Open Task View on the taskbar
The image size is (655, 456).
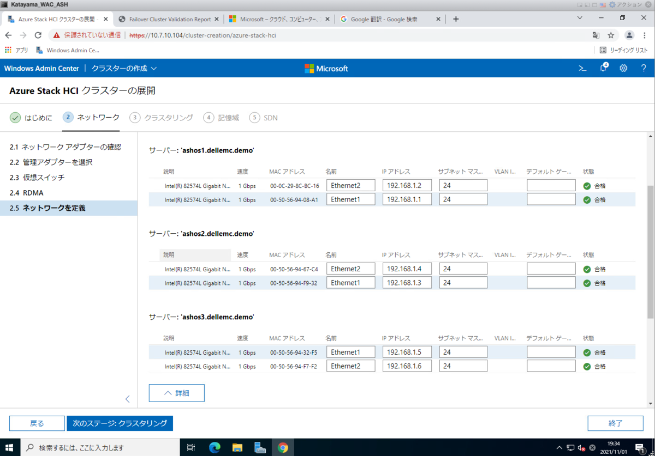(x=191, y=448)
